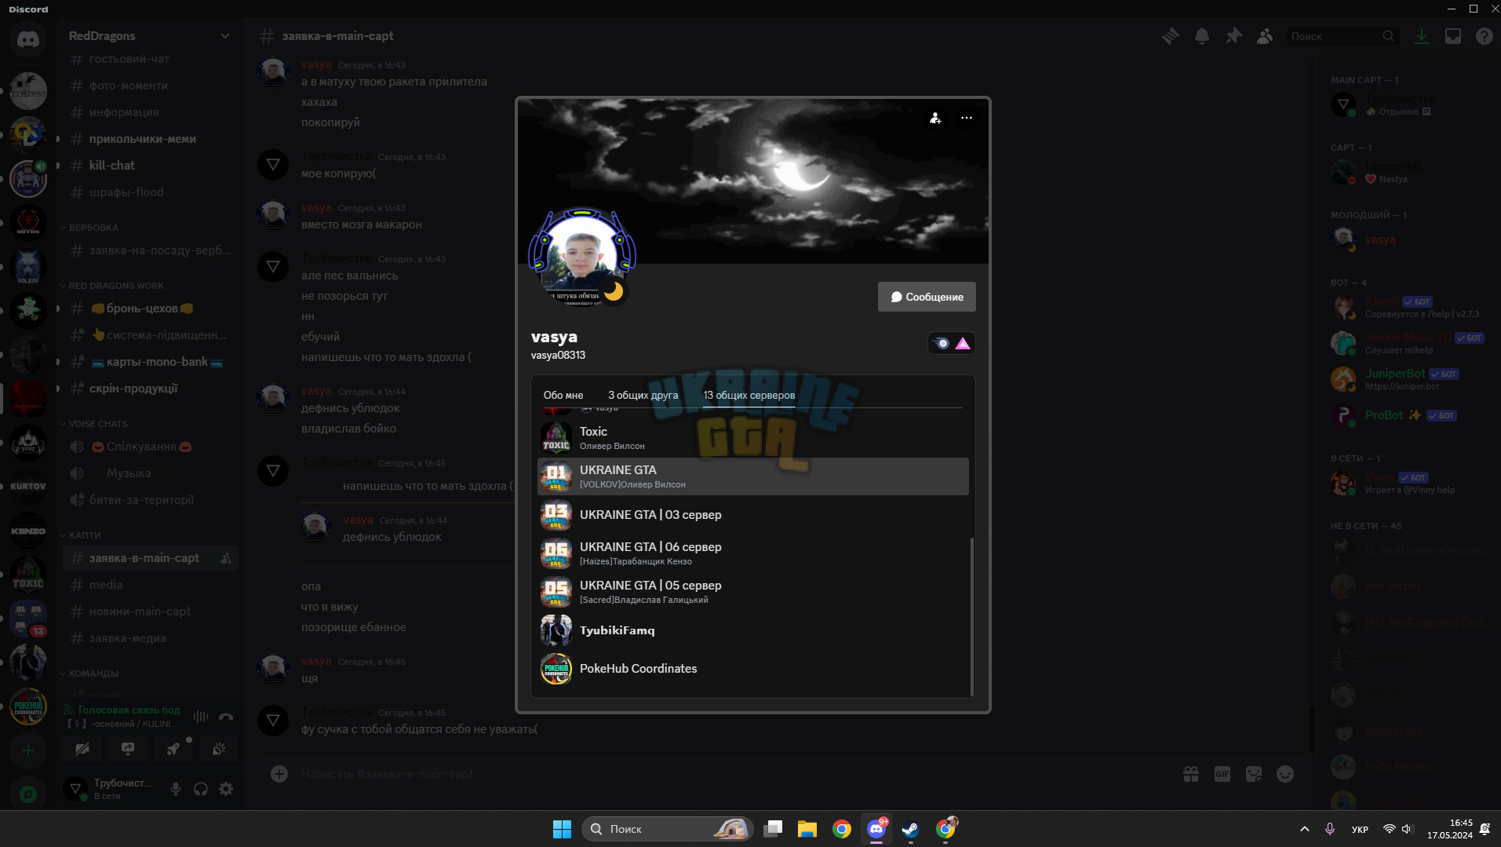This screenshot has height=847, width=1501.
Task: Collapse the VOISE CHATS category
Action: point(98,424)
